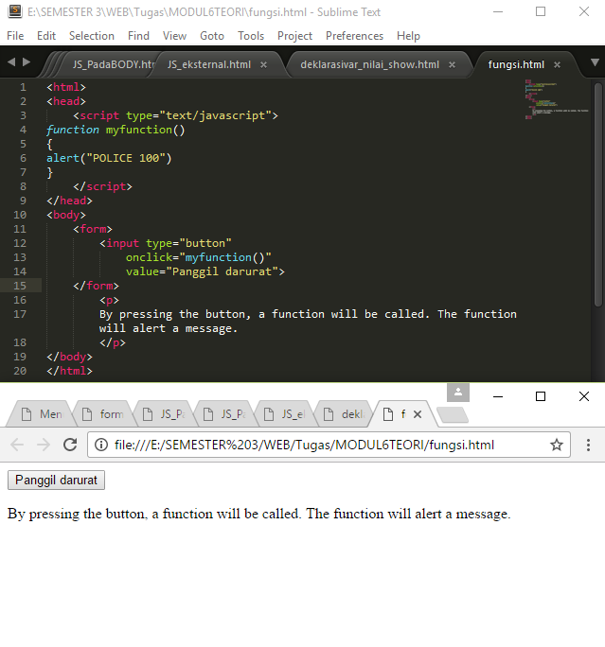Click the Chrome address bar URL
Screen dimensions: 605x647
[x=304, y=445]
